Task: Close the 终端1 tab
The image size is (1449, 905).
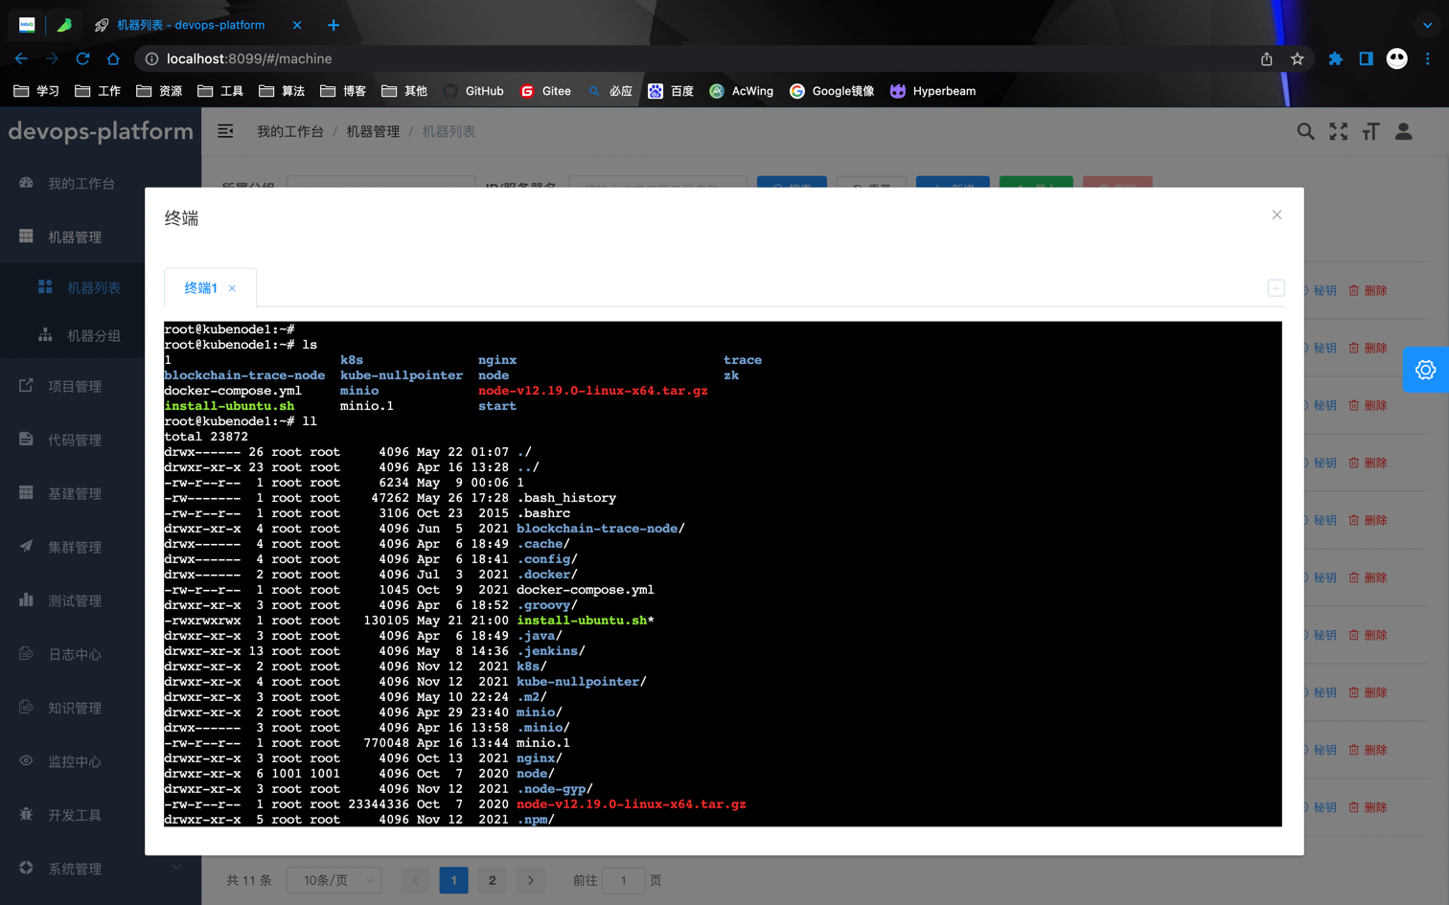Action: pos(232,288)
